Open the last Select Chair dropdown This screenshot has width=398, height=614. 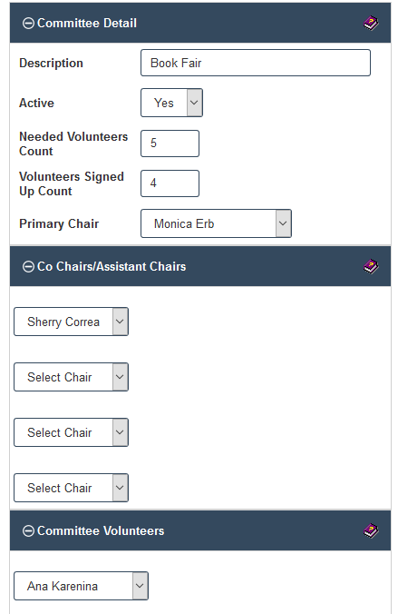pos(71,488)
